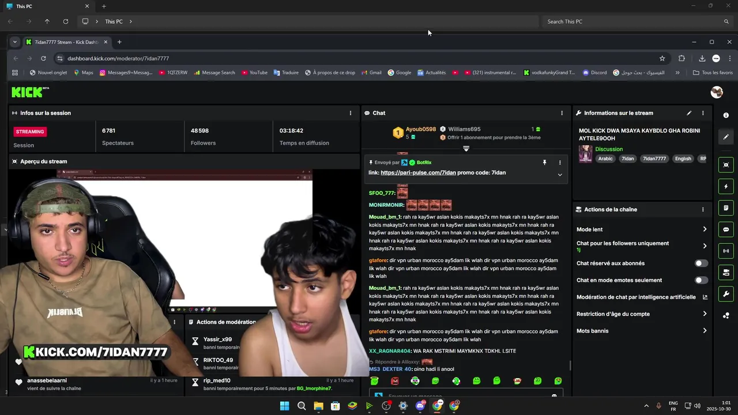Click the info icon in right sidebar

(726, 116)
